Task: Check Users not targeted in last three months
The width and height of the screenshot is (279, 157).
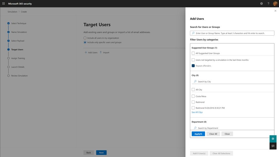Action: (x=193, y=60)
